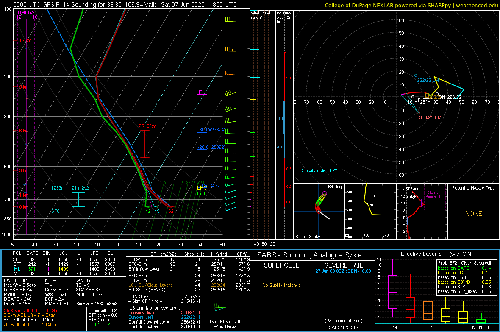This screenshot has height=332, width=500.
Task: Click the surface dewpoint value 42
Action: pos(148,211)
